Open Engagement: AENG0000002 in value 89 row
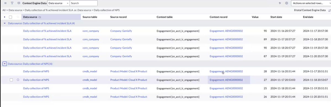331x107 pixels. point(226,39)
